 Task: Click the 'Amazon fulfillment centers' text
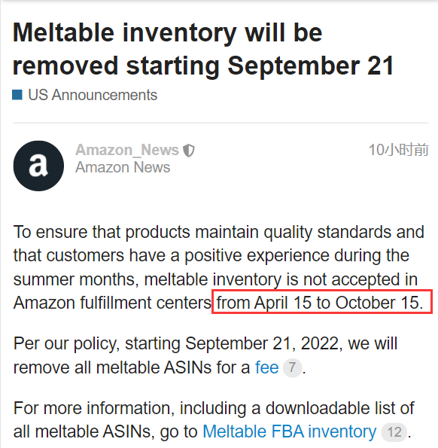pos(112,303)
